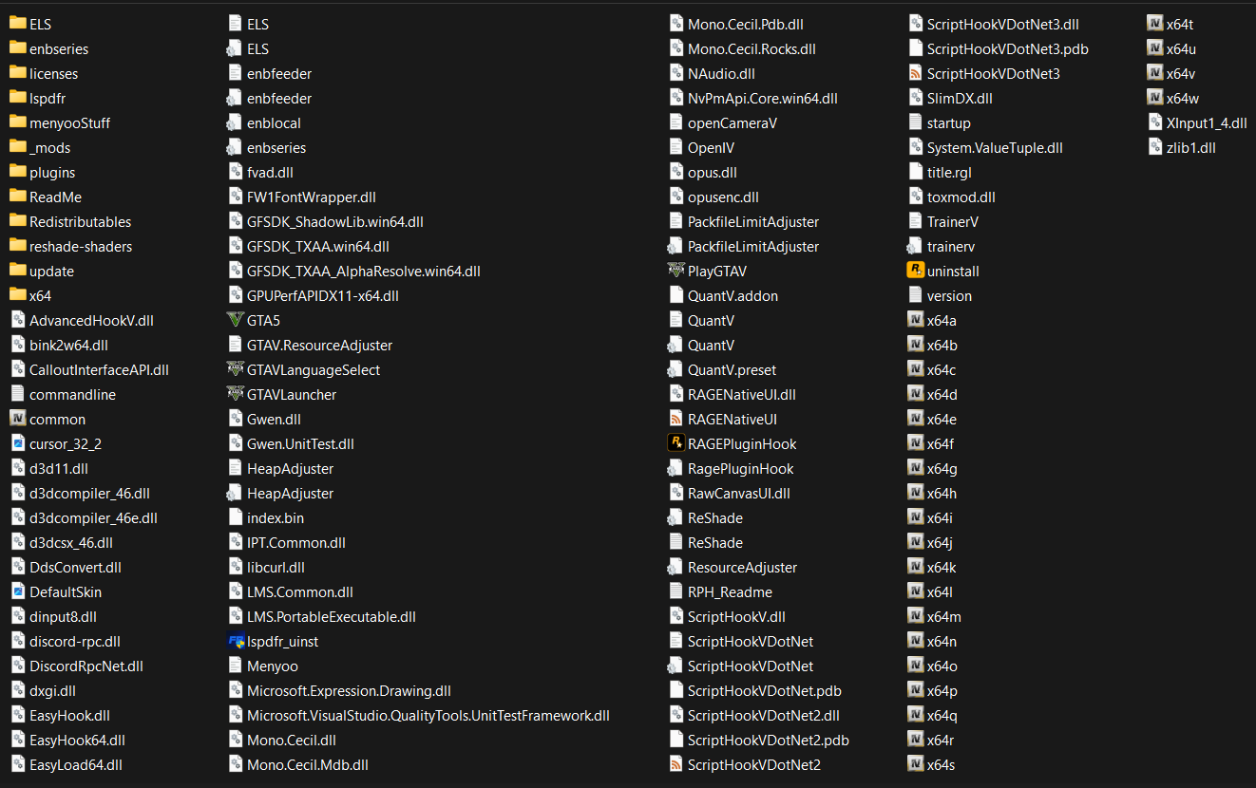Click the gear icon of enblocal
This screenshot has height=788, width=1256.
pos(236,122)
